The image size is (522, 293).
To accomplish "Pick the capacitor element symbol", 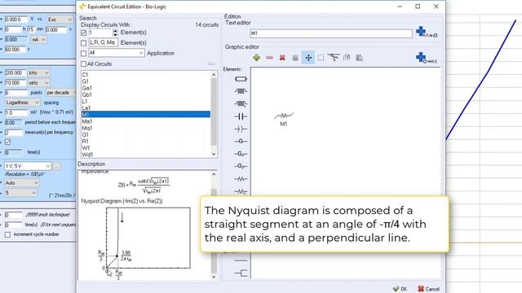I will (x=241, y=116).
